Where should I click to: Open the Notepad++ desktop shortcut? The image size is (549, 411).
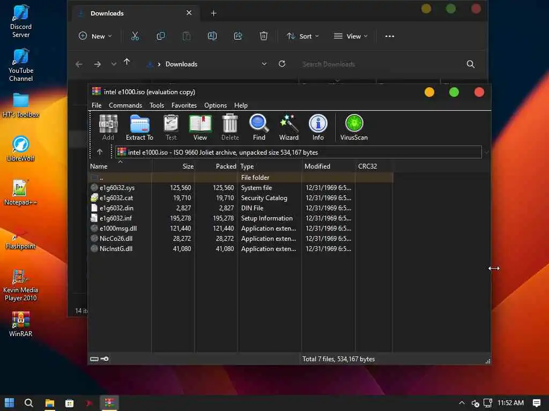pyautogui.click(x=21, y=192)
